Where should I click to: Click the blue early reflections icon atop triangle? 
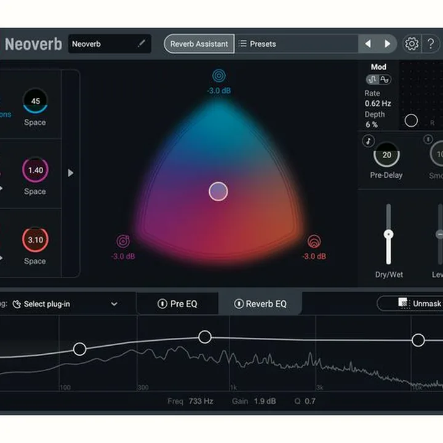[x=219, y=76]
